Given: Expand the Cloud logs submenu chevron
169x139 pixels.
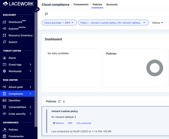Looking at the screenshot, I should coord(30,65).
